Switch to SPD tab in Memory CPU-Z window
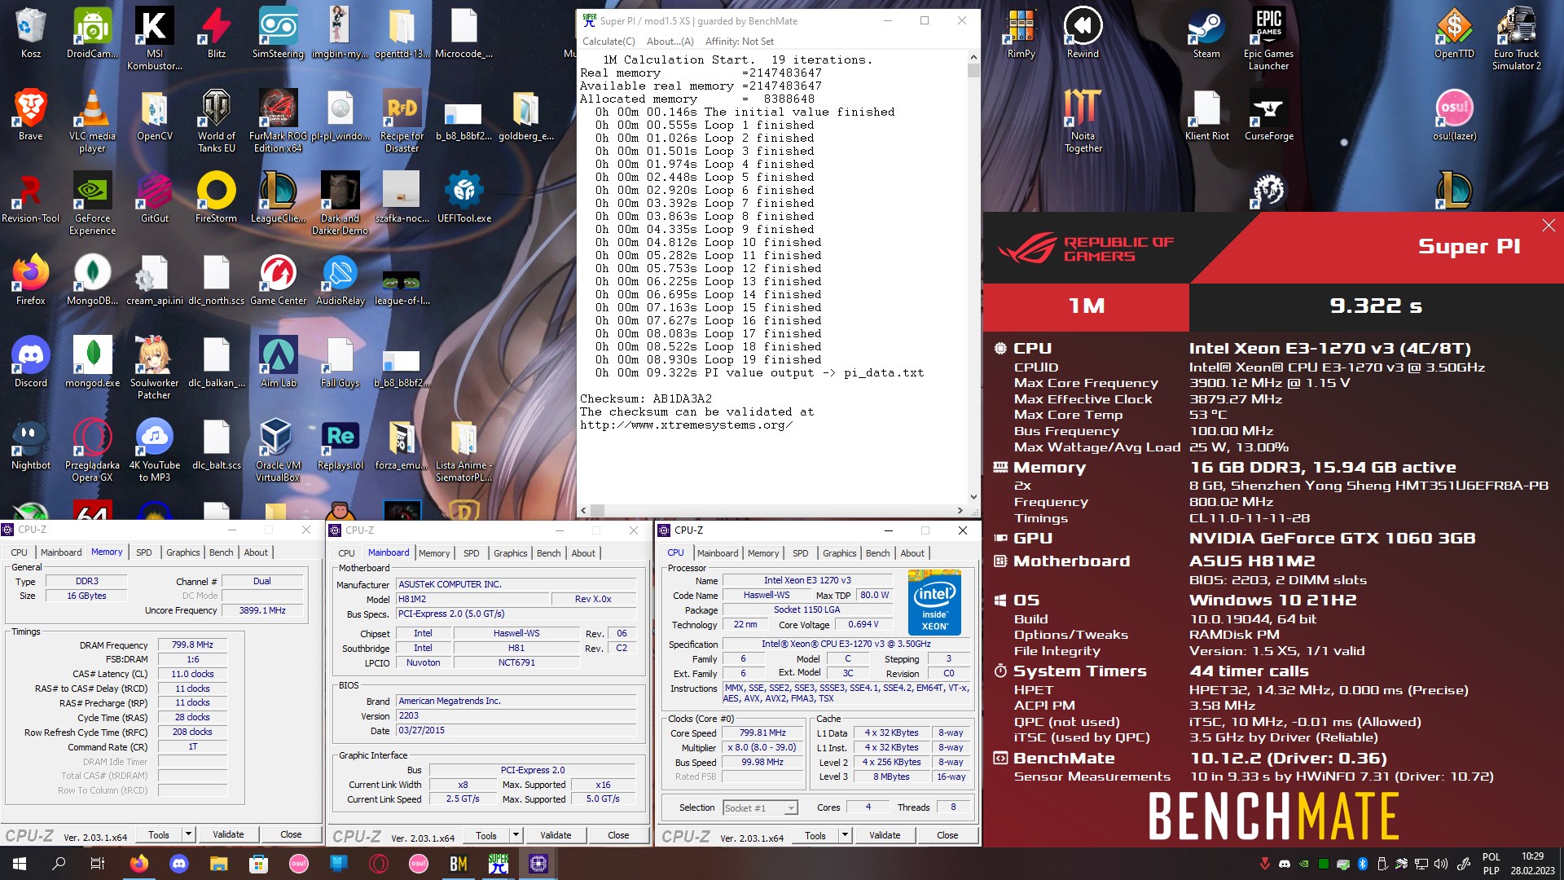Screen dimensions: 1564x880 click(x=143, y=552)
